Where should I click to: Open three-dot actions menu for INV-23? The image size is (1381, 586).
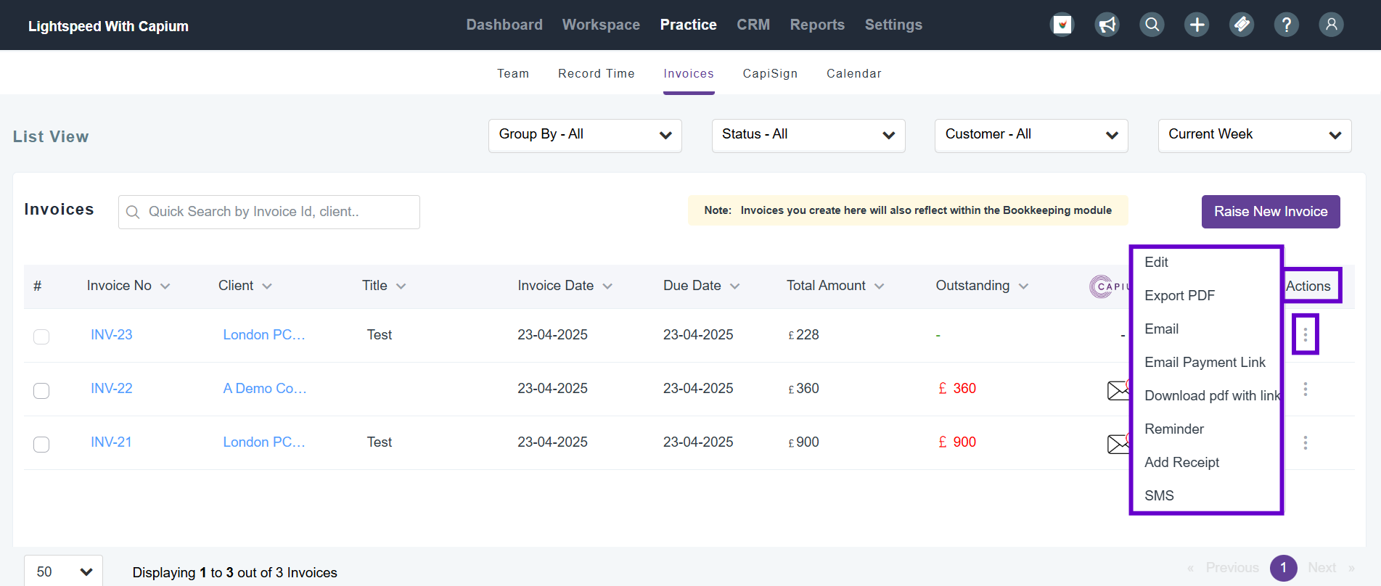tap(1306, 334)
